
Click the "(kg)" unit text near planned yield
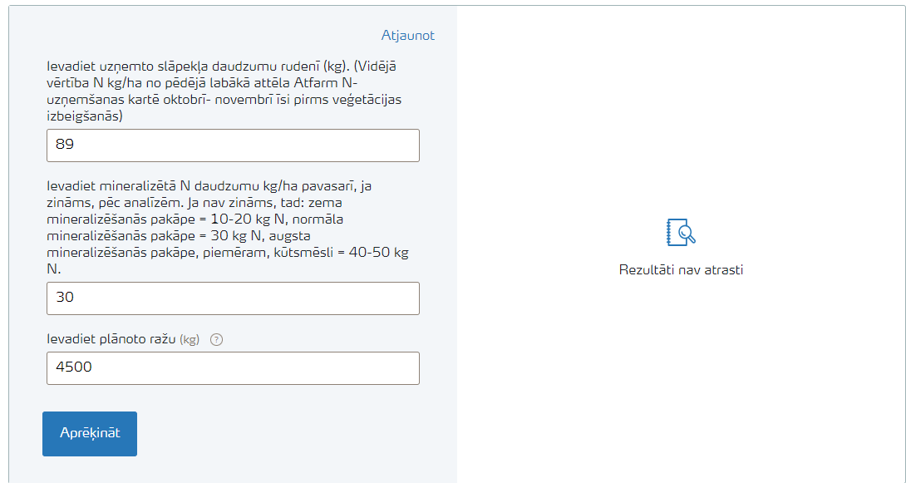[190, 339]
